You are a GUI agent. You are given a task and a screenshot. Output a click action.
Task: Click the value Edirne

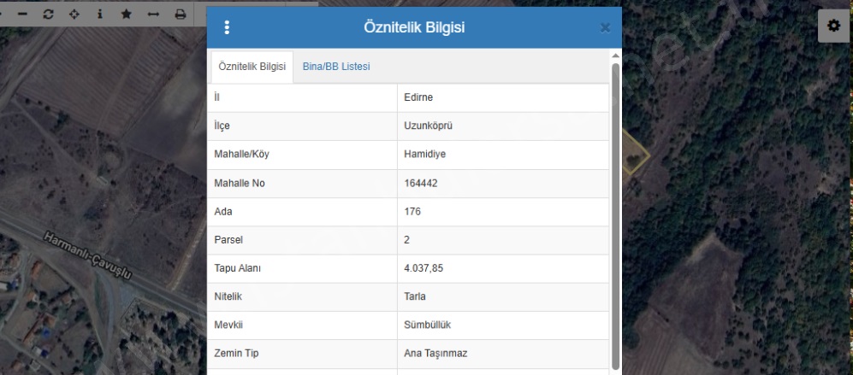418,98
